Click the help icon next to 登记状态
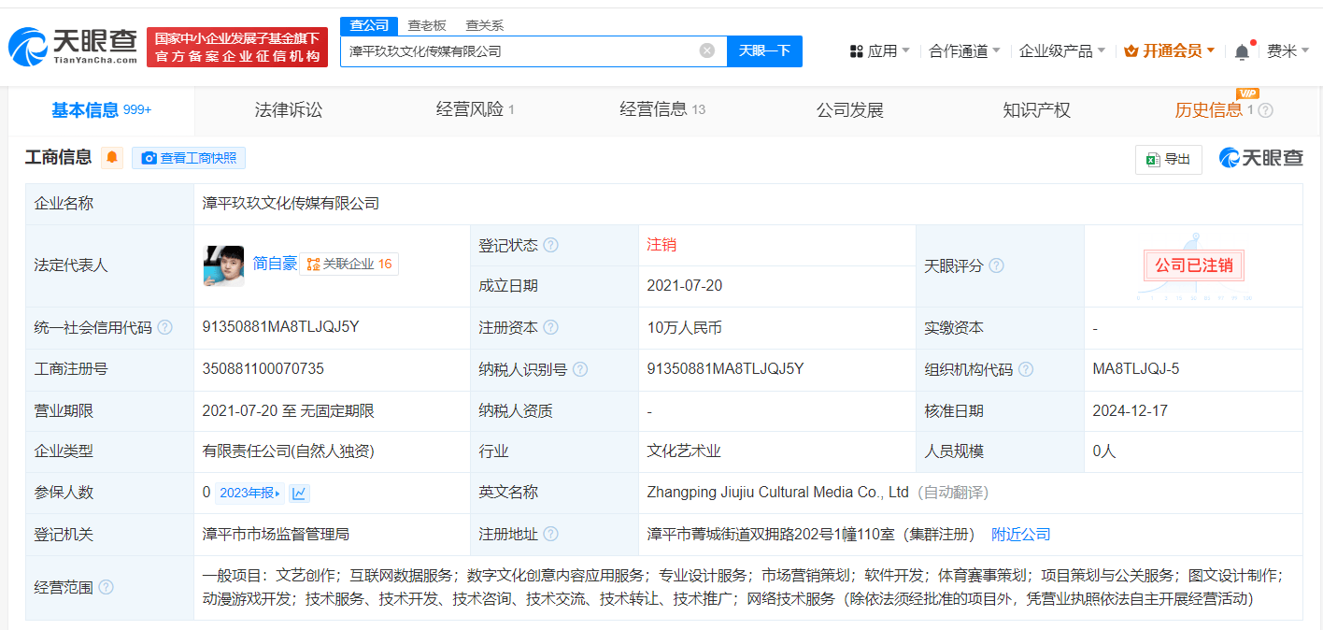Image resolution: width=1323 pixels, height=630 pixels. 550,245
